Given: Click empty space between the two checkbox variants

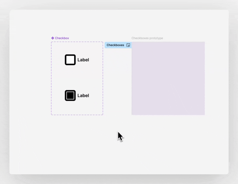Looking at the screenshot, I should (x=77, y=78).
